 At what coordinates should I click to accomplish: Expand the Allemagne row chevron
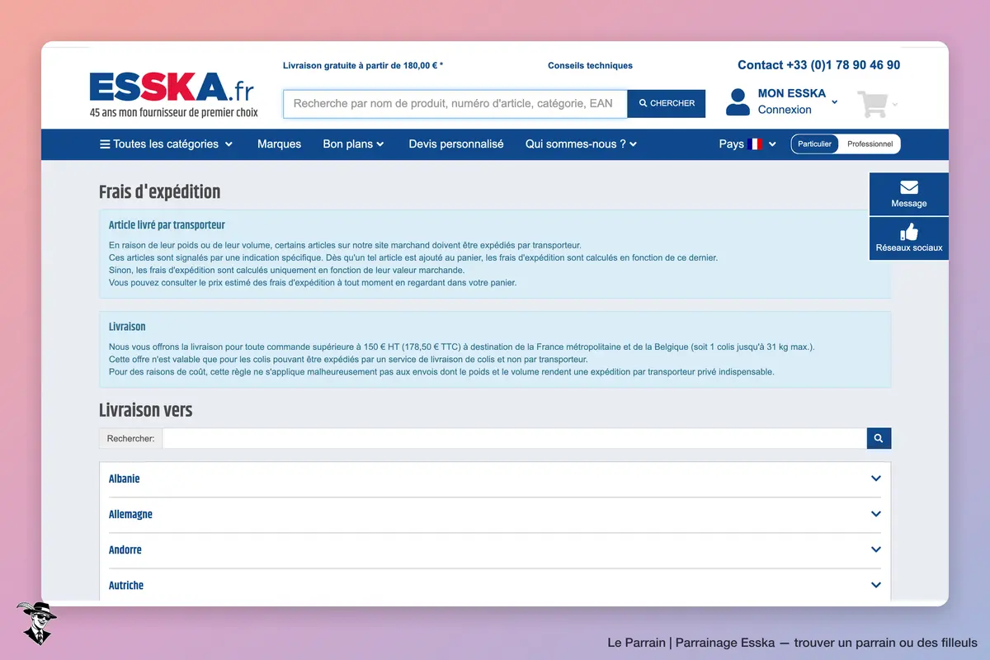pyautogui.click(x=876, y=514)
